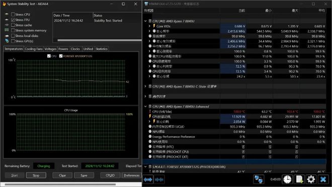The width and height of the screenshot is (332, 187).
Task: Click the save log file icon
Action: pyautogui.click(x=299, y=179)
